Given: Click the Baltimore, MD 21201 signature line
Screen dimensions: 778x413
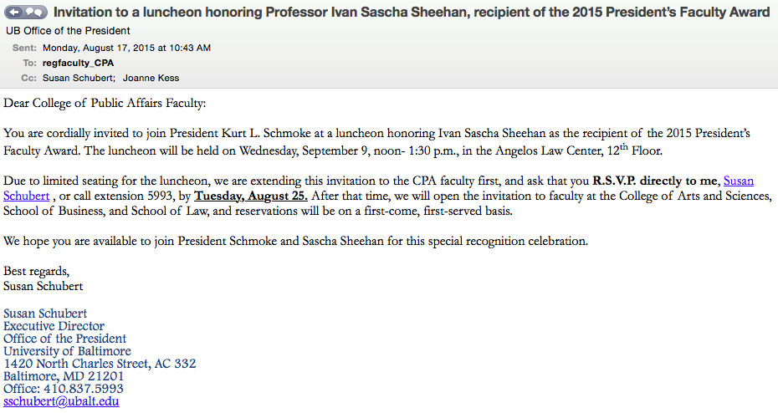Looking at the screenshot, I should tap(64, 376).
